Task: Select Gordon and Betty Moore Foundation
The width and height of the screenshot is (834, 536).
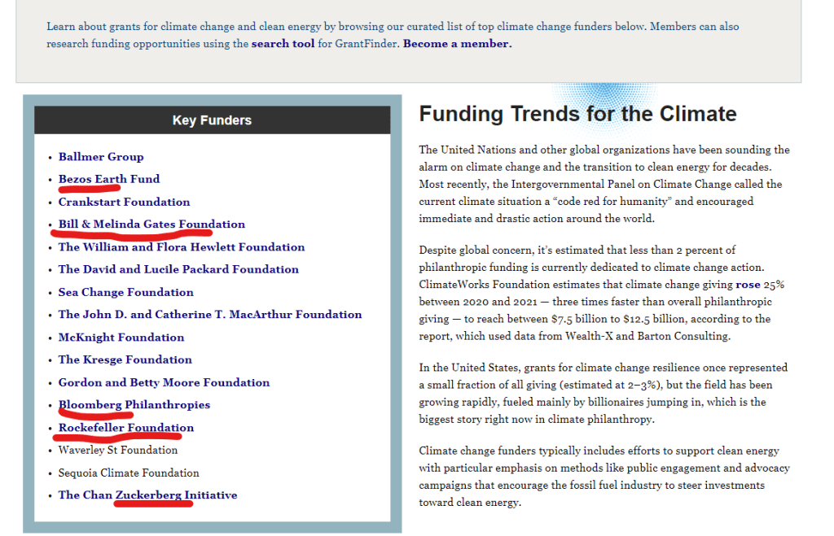Action: click(x=164, y=382)
